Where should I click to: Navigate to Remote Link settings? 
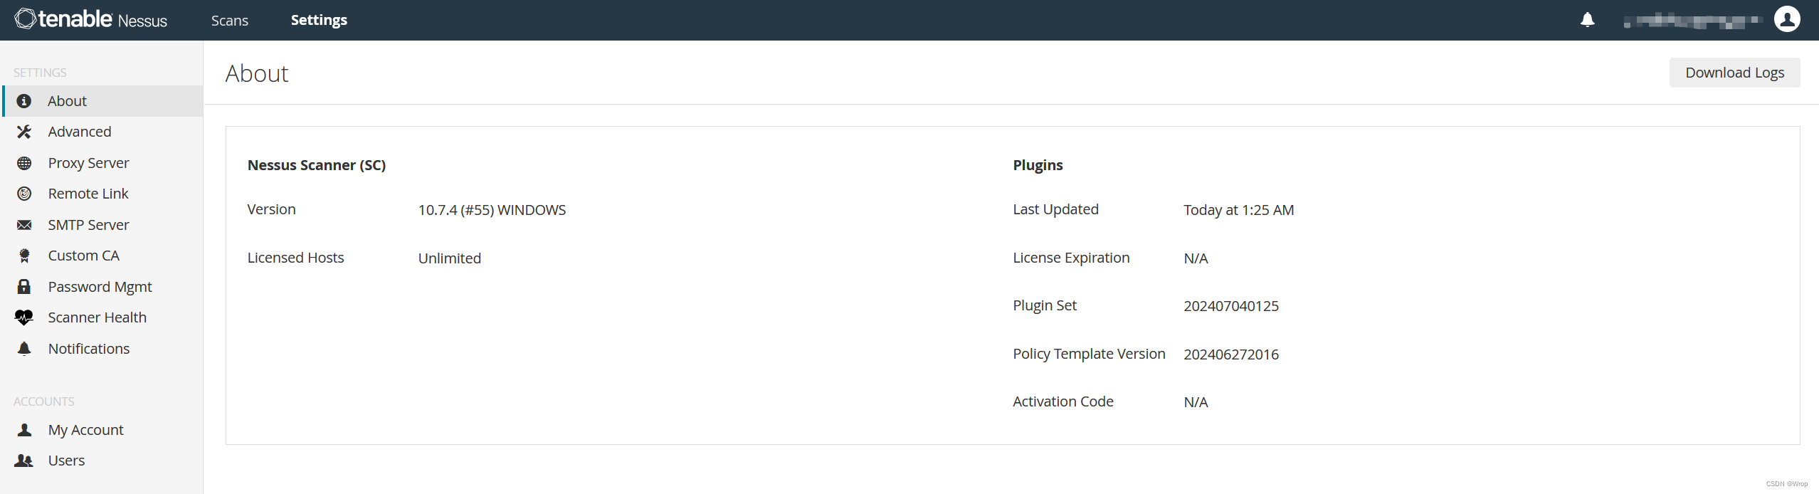point(102,194)
